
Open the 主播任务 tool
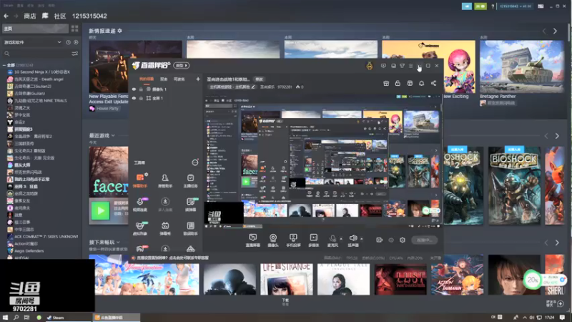(x=190, y=181)
